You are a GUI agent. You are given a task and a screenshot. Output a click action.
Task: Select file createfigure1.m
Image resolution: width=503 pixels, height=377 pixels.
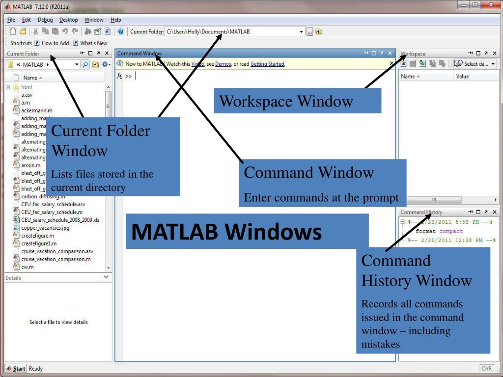pyautogui.click(x=39, y=243)
